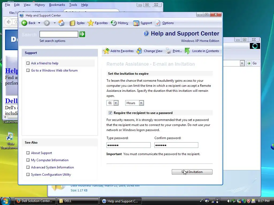
Task: Open Set search options link
Action: [52, 41]
